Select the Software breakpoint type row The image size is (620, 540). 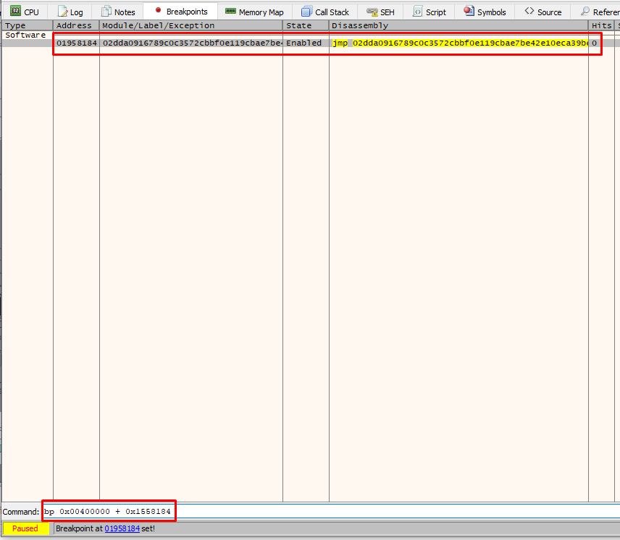tap(25, 35)
